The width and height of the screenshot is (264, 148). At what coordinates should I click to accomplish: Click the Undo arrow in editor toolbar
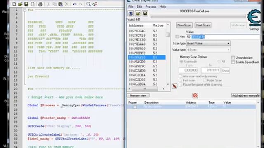coord(75,4)
